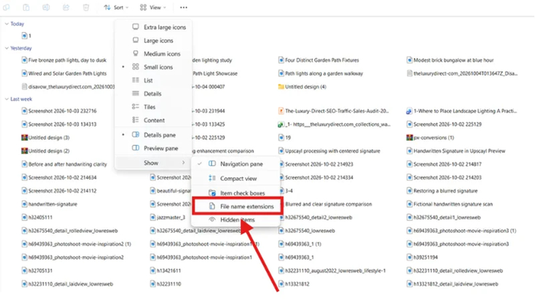Viewport: 535px width, 301px height.
Task: Select h32231110_august2022_lowresweb_lifestyle-1
Action: [x=332, y=271]
